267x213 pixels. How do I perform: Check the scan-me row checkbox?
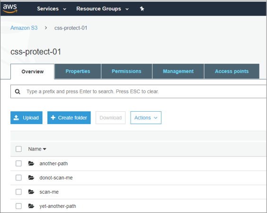(18, 192)
